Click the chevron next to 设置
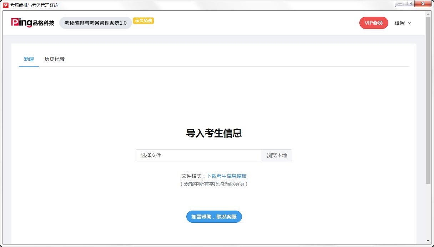This screenshot has height=247, width=434. 409,23
